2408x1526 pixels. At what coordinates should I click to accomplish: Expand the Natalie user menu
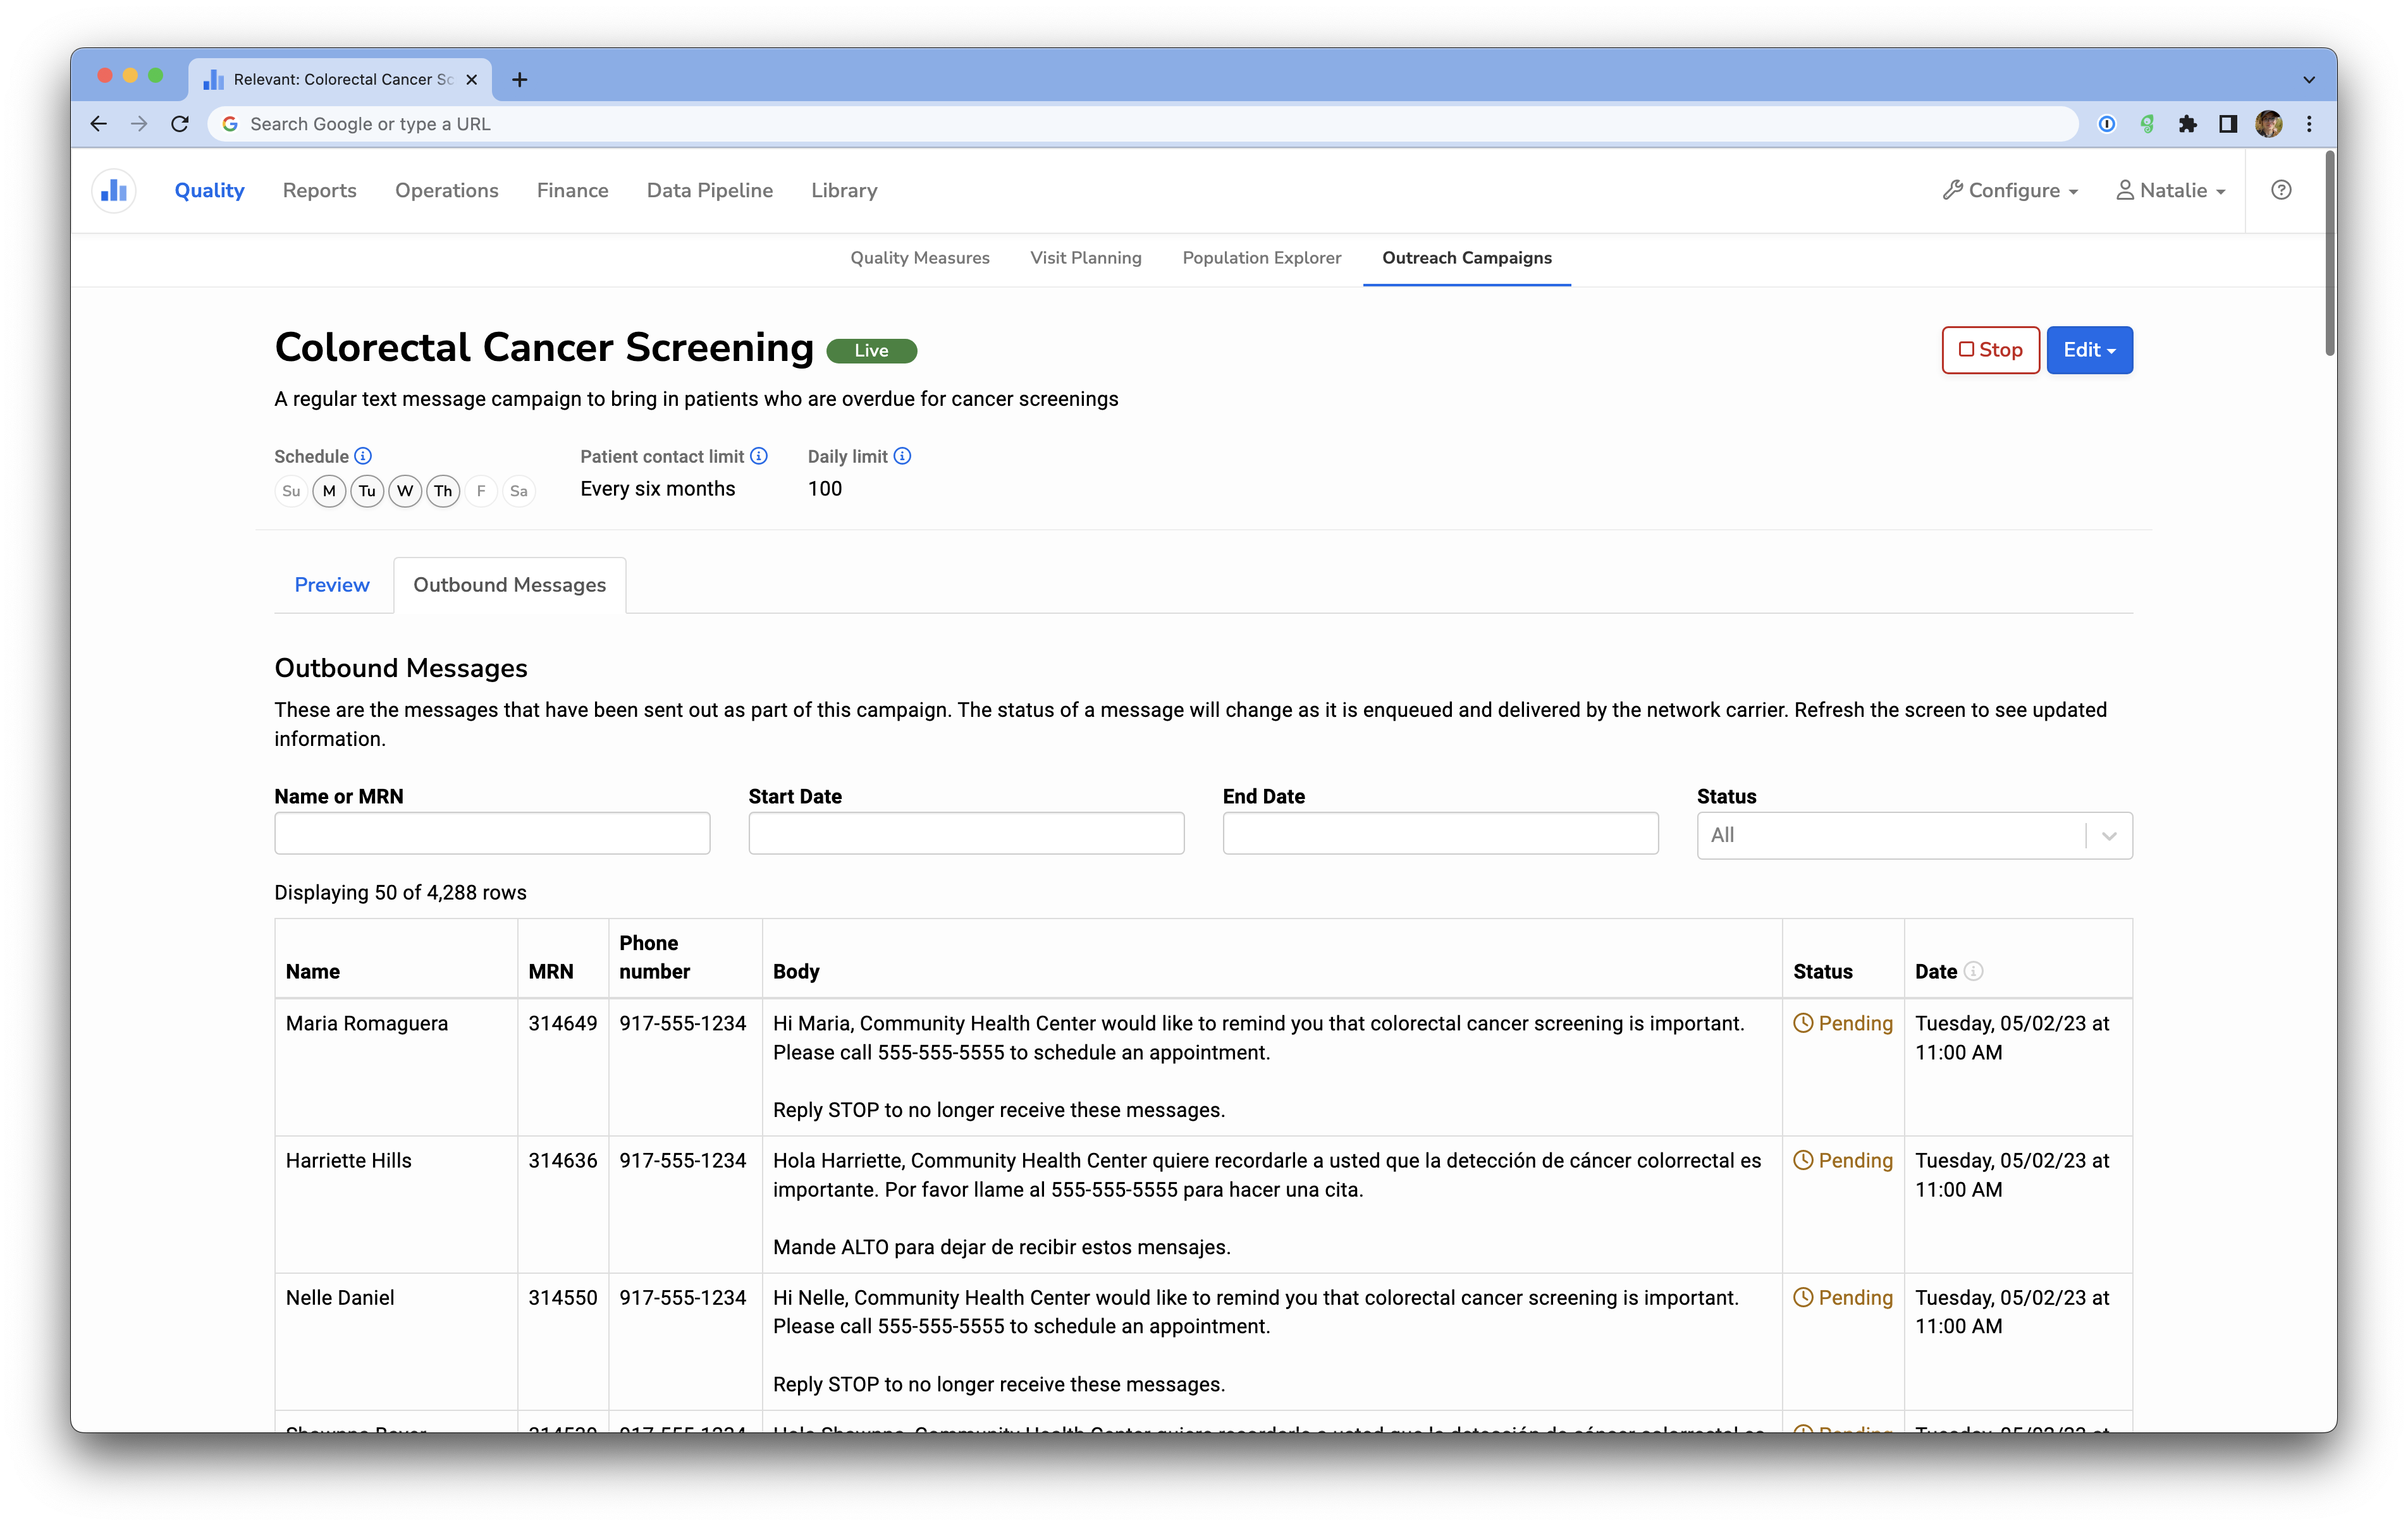point(2170,190)
